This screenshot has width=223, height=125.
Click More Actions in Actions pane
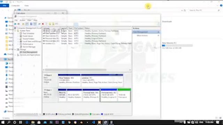click(x=142, y=35)
